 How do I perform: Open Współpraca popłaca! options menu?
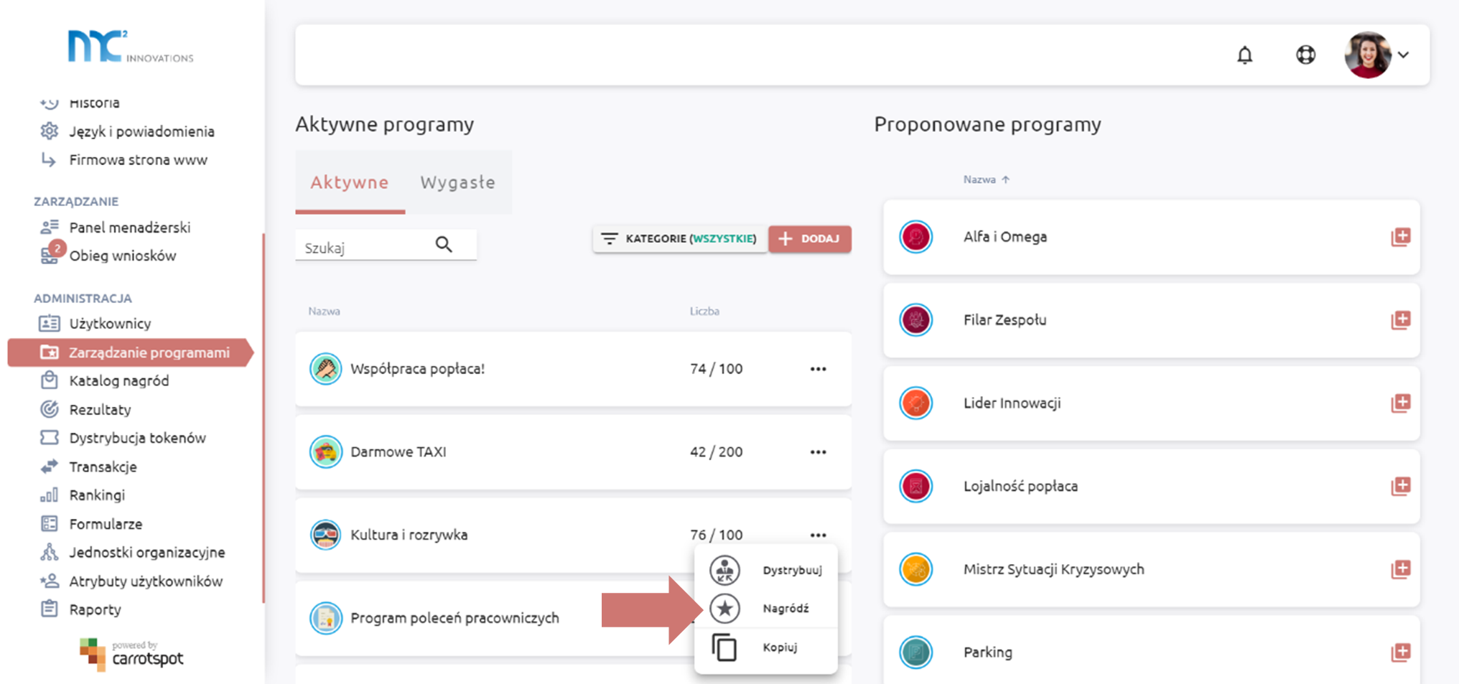[x=818, y=369]
